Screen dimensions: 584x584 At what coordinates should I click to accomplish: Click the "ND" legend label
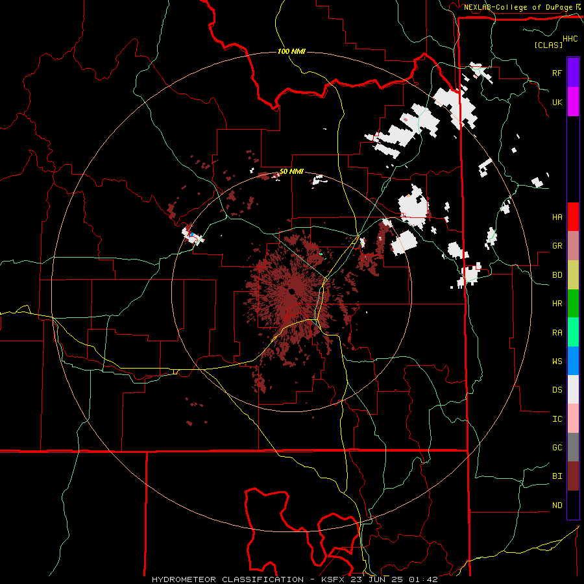click(557, 505)
